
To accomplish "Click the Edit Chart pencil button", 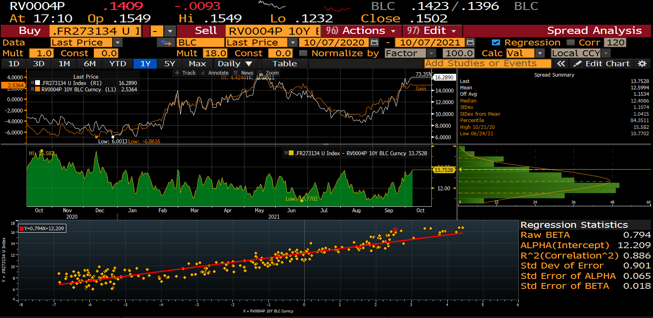I will [602, 63].
